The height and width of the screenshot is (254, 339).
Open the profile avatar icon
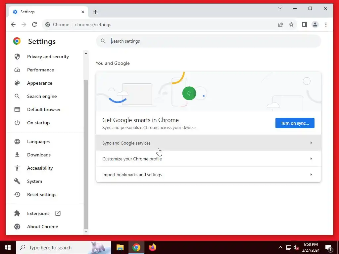(315, 24)
